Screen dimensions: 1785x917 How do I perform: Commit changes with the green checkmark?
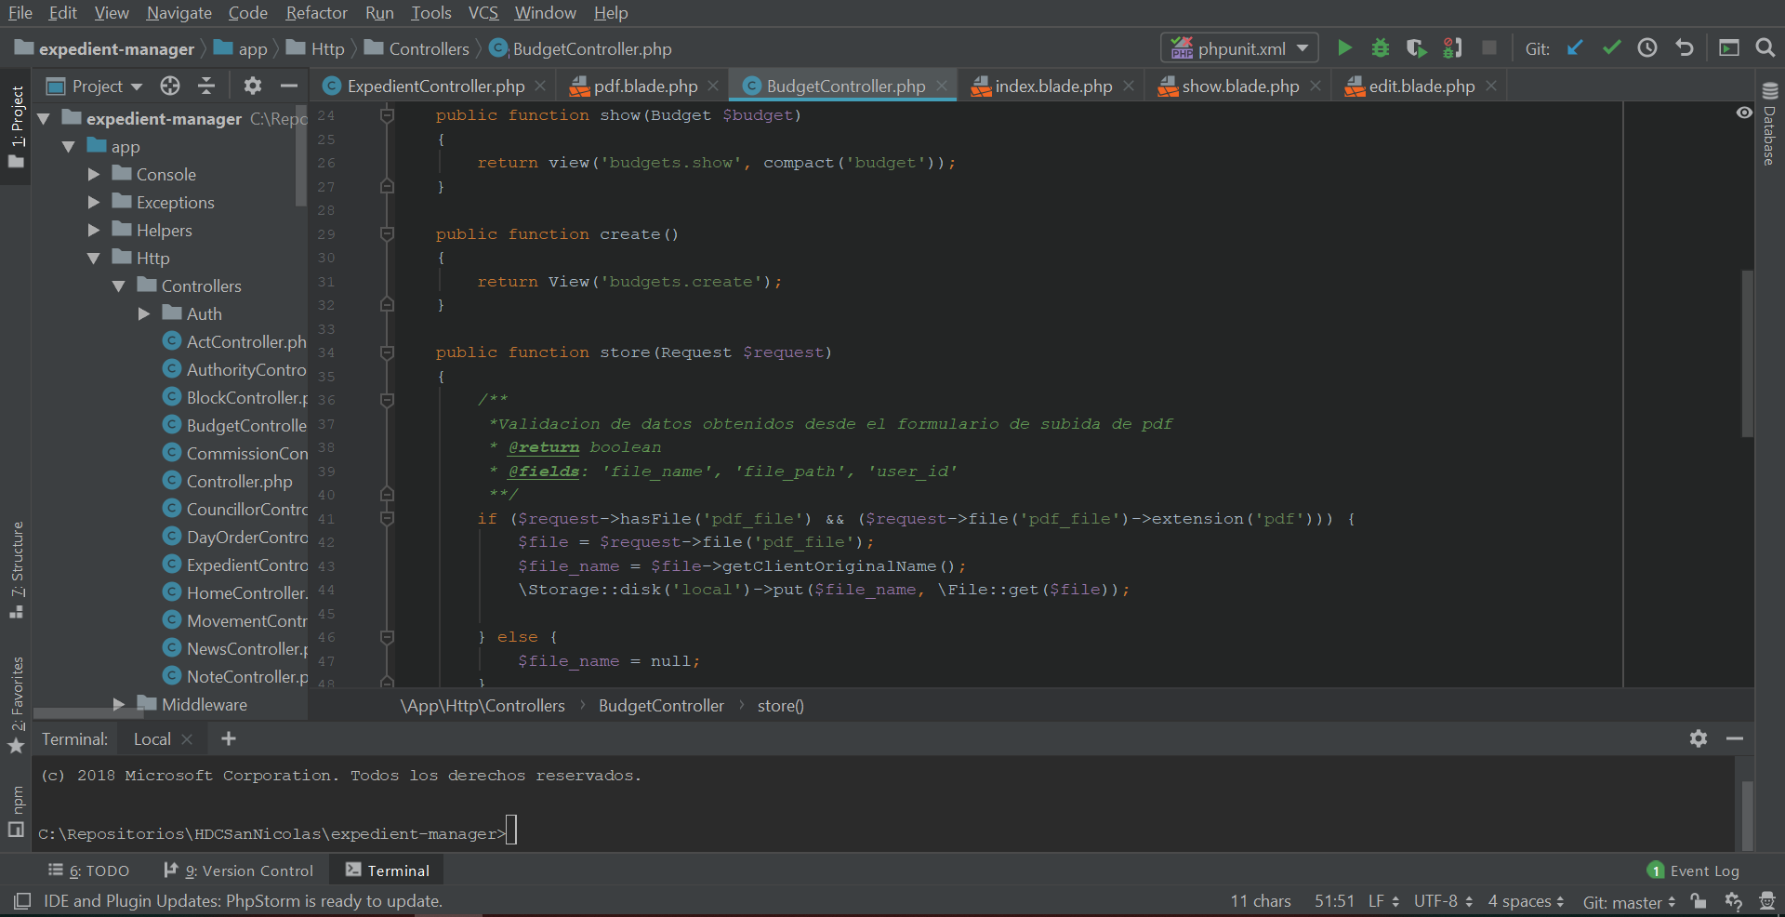tap(1611, 48)
